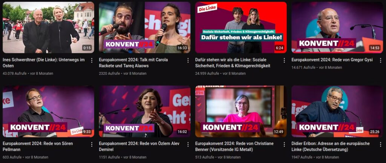
Task: Play the Ines Schwerdtner street video thumbnail
Action: coord(48,28)
